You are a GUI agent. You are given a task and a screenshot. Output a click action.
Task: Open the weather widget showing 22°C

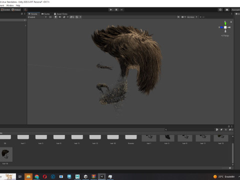224,176
